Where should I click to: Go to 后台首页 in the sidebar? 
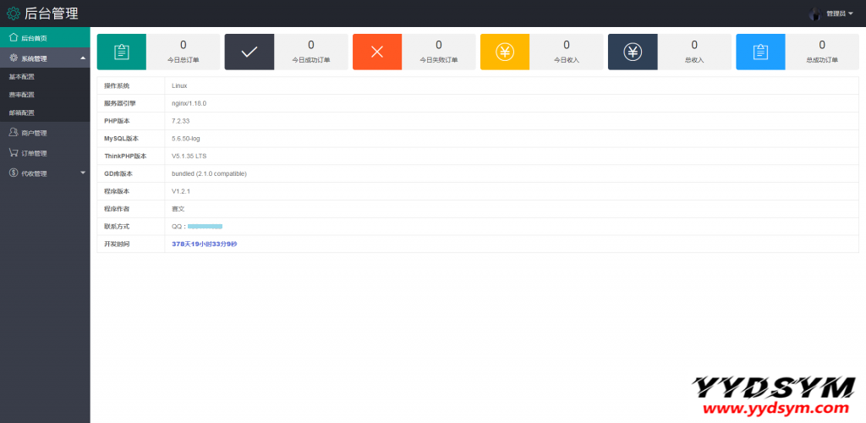point(34,38)
